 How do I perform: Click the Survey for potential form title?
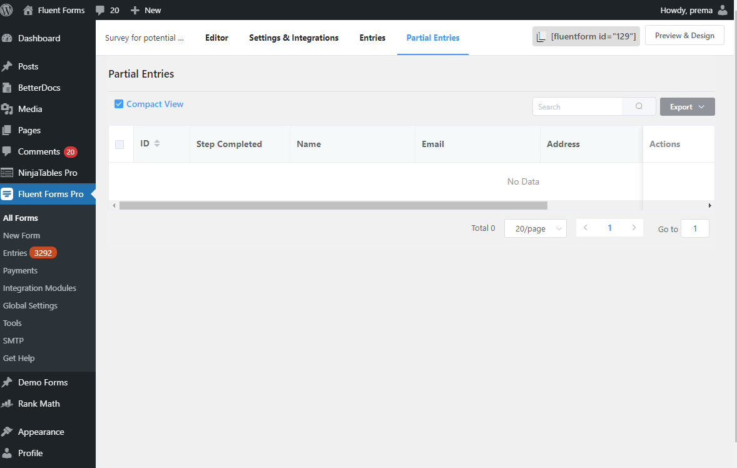click(145, 38)
